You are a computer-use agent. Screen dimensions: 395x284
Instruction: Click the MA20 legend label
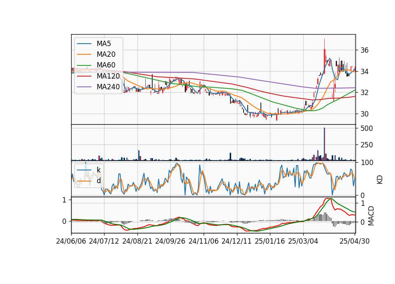pos(106,54)
